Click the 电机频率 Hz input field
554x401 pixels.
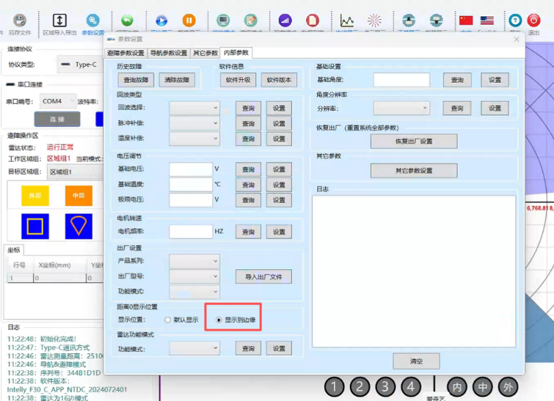(x=191, y=232)
